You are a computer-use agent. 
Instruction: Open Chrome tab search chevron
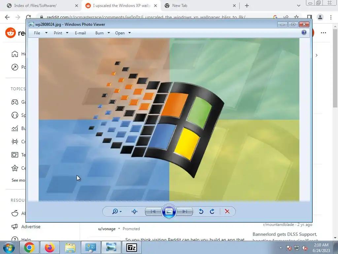tap(298, 6)
